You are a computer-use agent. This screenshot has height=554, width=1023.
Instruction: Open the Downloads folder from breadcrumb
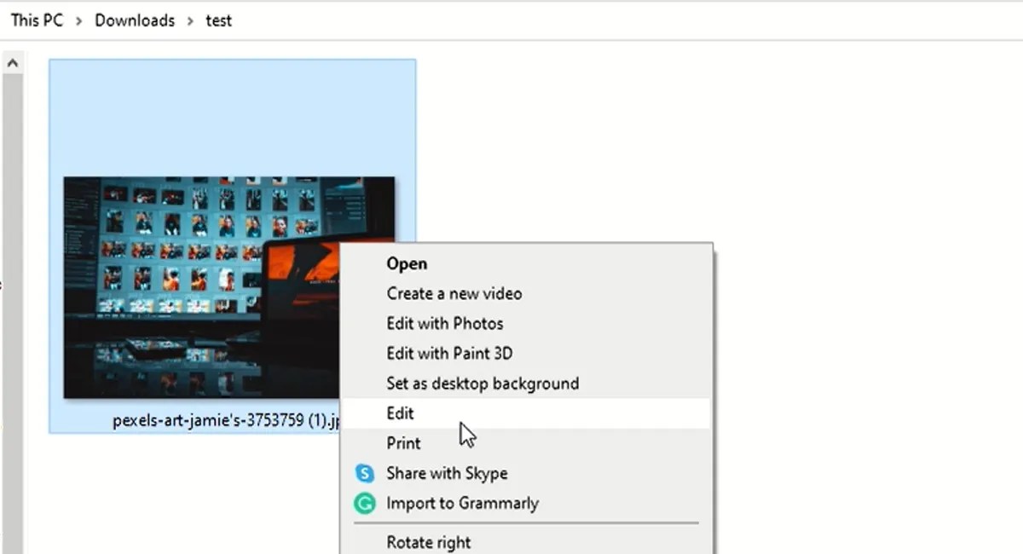(134, 20)
